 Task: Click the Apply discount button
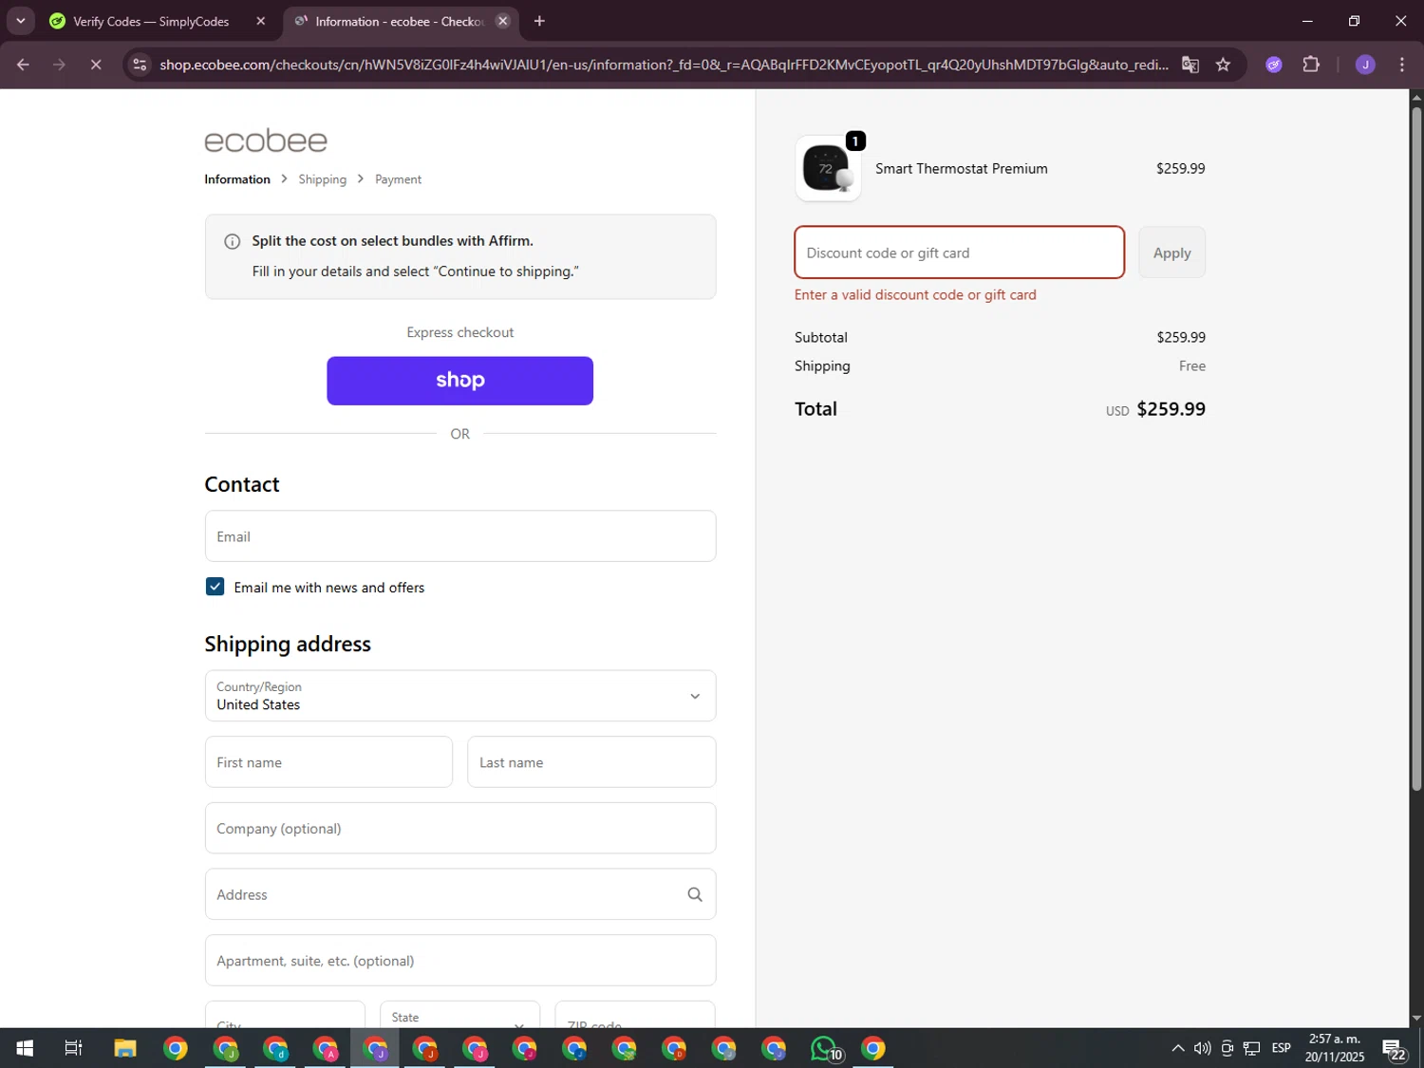coord(1171,253)
